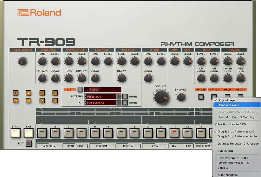Select pattern bank A button

click(16, 93)
